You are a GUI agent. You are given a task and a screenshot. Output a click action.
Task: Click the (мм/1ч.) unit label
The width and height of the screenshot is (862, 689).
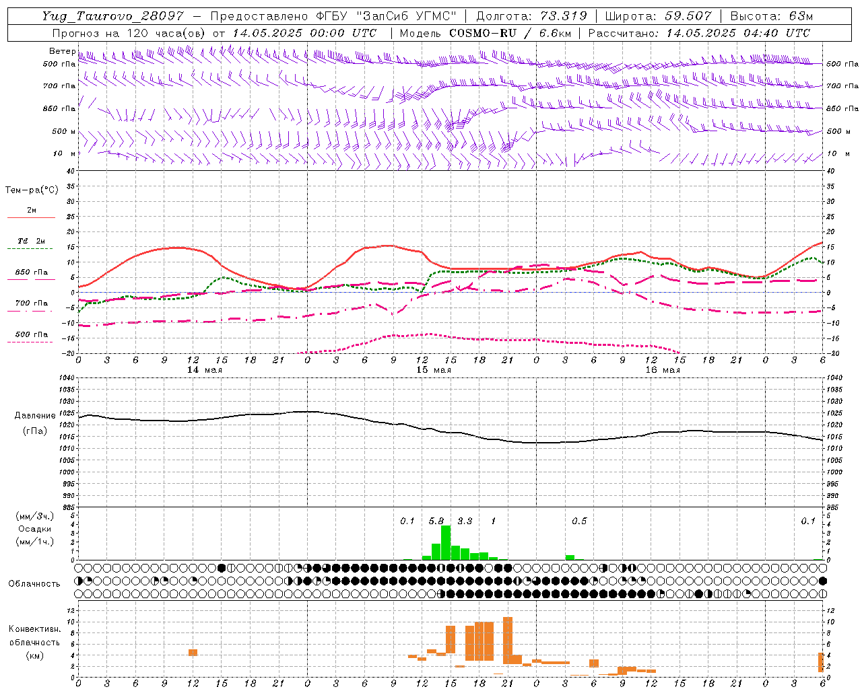click(x=34, y=542)
